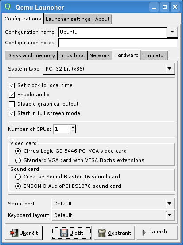Switch to the Disks and memory tab
The height and width of the screenshot is (245, 183).
point(31,55)
